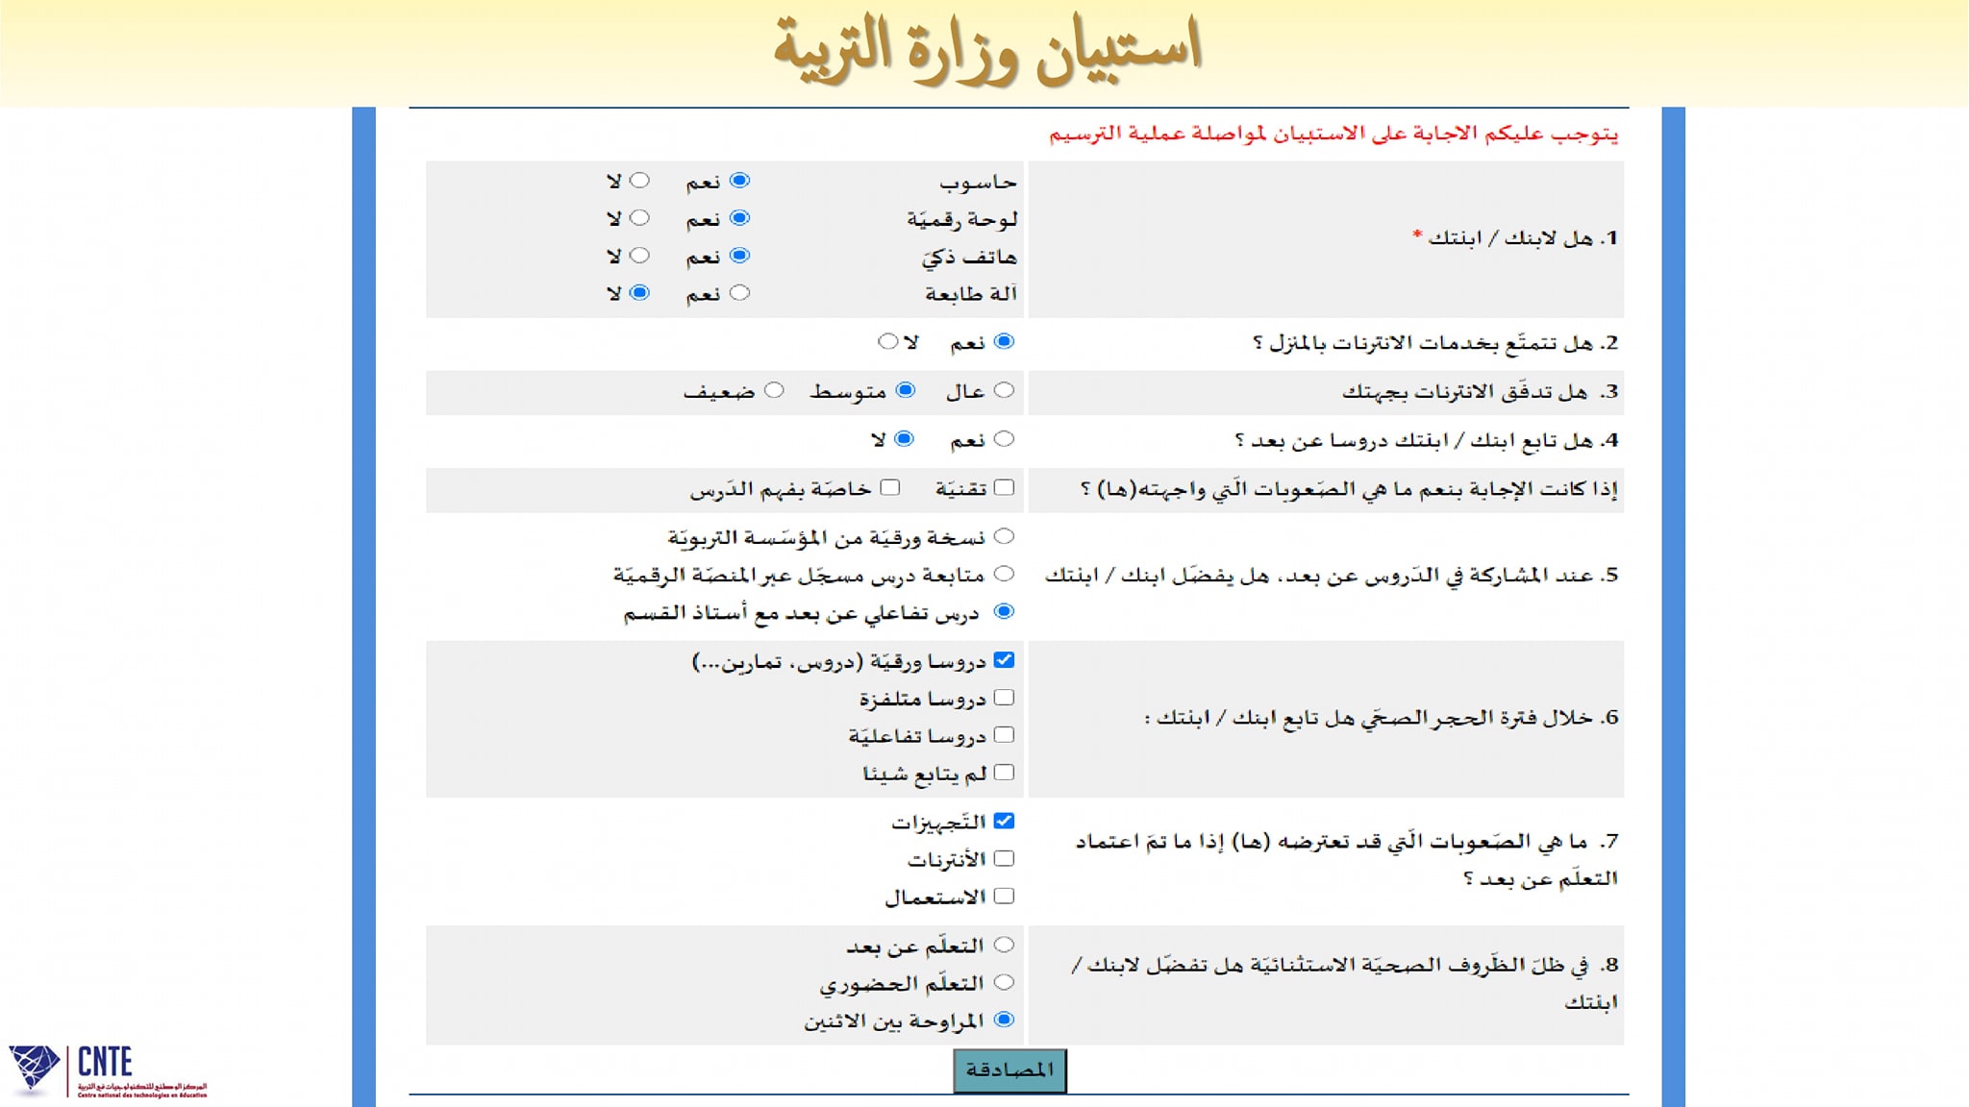1969x1107 pixels.
Task: Check لم يتابع شيئا checkbox
Action: point(1005,773)
